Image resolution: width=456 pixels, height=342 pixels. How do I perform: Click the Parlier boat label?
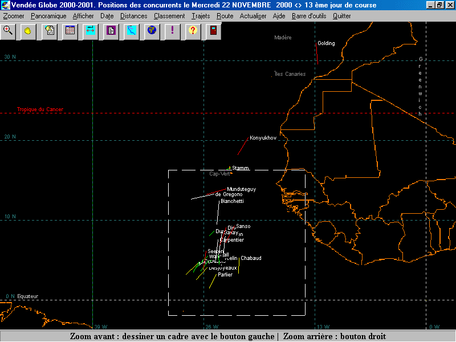point(225,275)
